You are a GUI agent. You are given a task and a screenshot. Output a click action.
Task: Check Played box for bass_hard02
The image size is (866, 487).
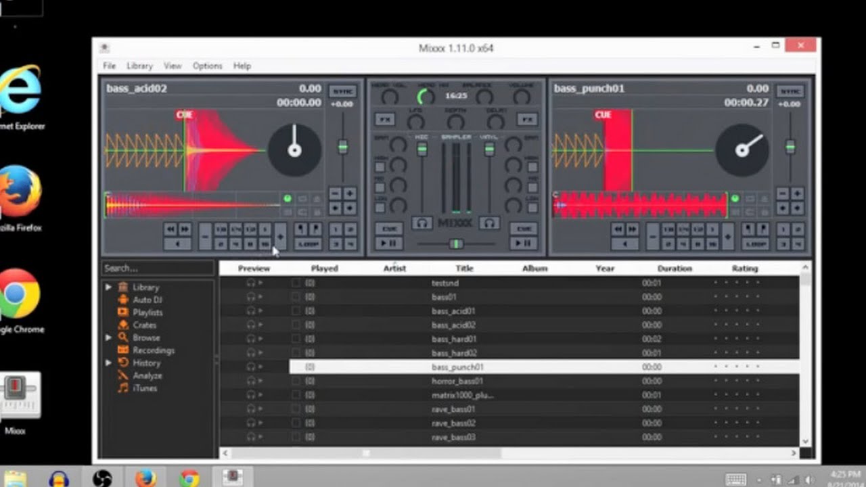(296, 353)
